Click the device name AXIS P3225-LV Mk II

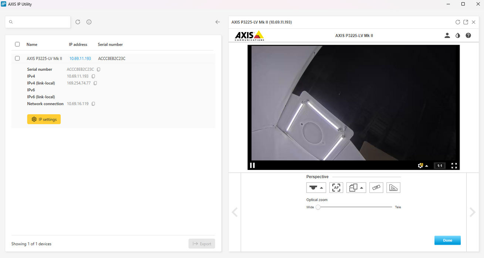[x=44, y=59]
